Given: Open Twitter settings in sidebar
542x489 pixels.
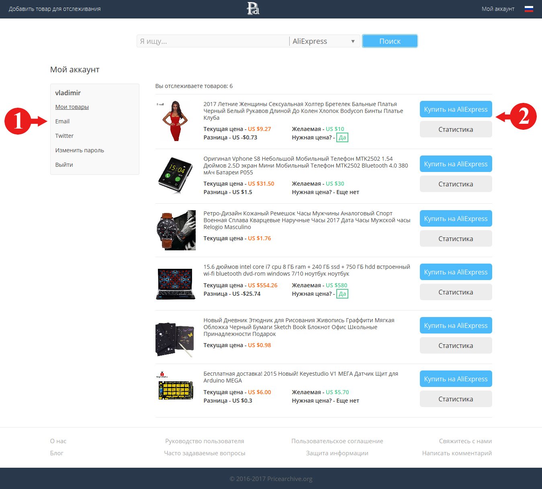Looking at the screenshot, I should click(x=64, y=136).
